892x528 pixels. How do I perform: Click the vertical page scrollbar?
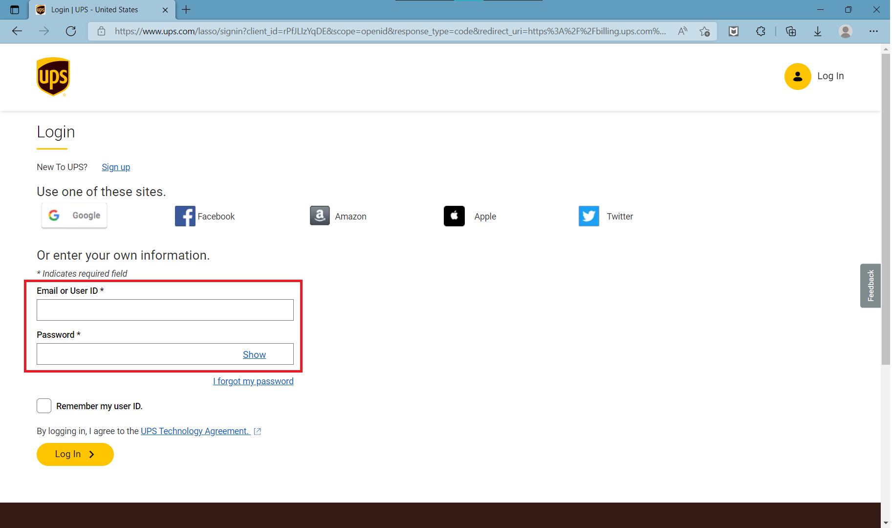[x=886, y=210]
